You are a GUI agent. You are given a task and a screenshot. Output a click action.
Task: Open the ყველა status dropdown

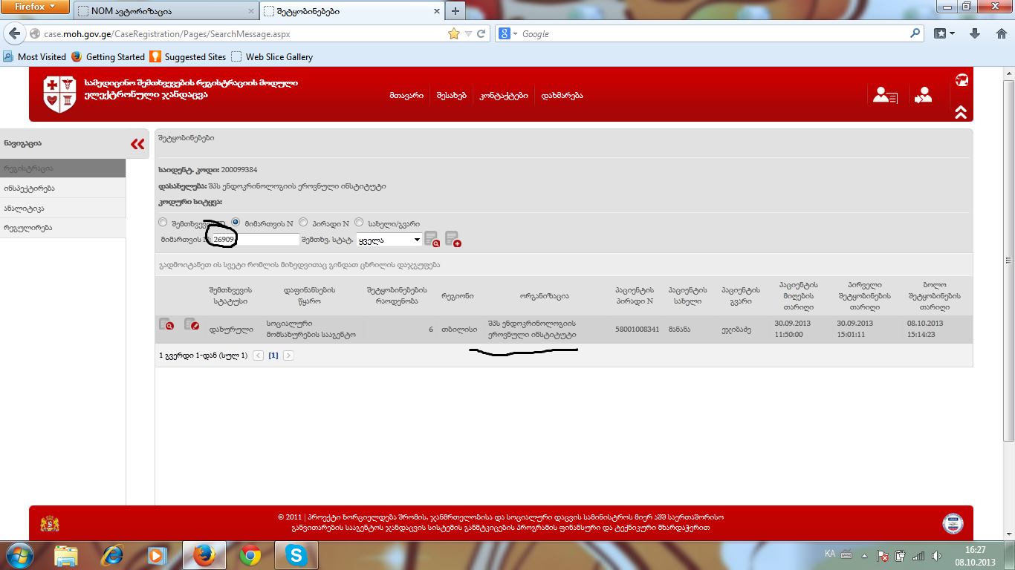[389, 240]
